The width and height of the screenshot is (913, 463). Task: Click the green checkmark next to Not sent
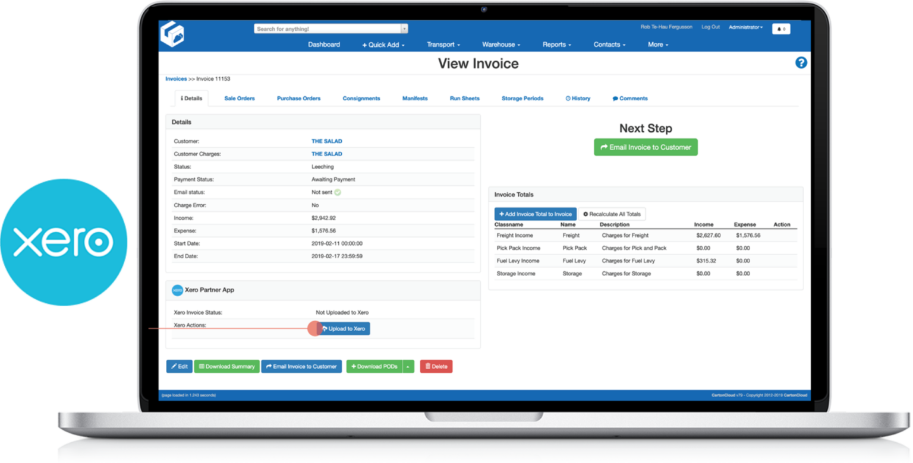point(339,192)
